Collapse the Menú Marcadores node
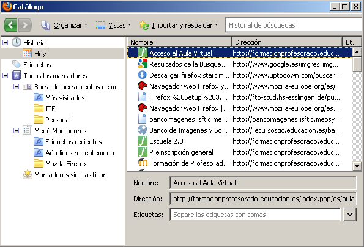The width and height of the screenshot is (364, 247). pos(16,131)
